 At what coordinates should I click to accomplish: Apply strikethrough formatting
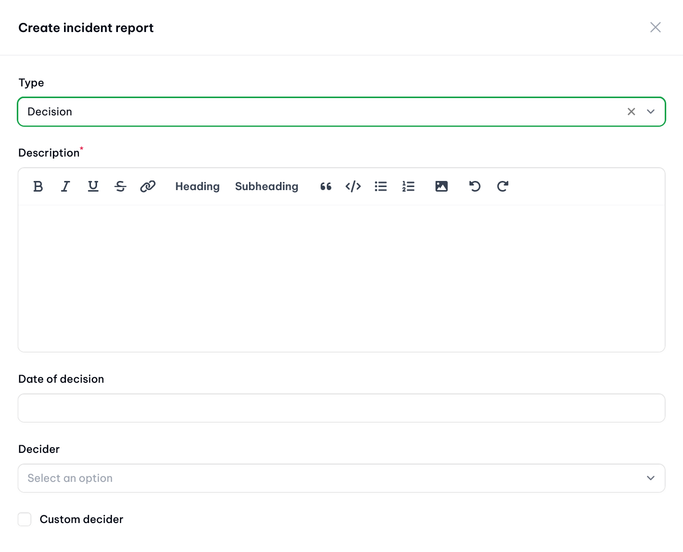(120, 187)
